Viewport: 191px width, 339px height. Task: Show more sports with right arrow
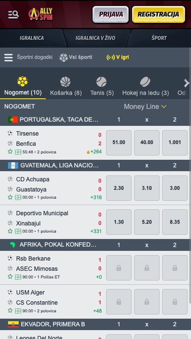(186, 83)
